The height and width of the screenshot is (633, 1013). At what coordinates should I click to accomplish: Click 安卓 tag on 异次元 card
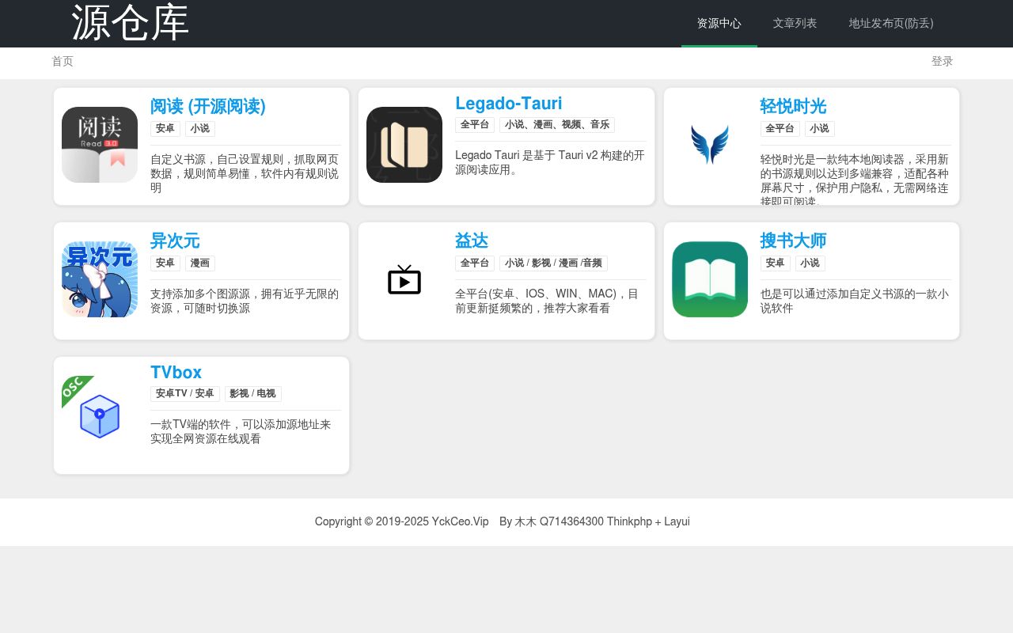pos(165,263)
